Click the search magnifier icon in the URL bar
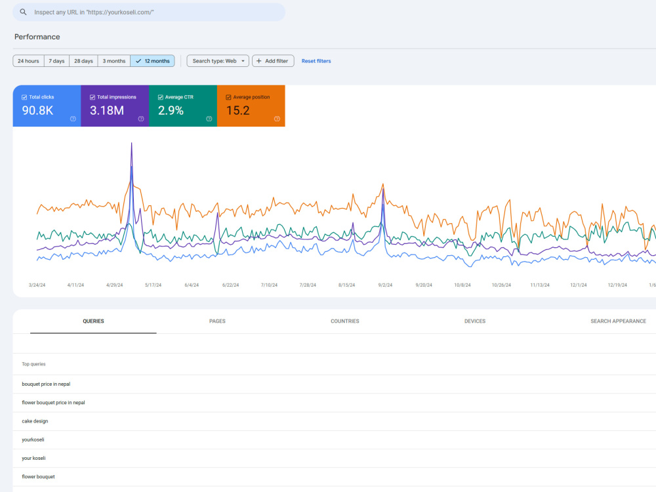 23,12
